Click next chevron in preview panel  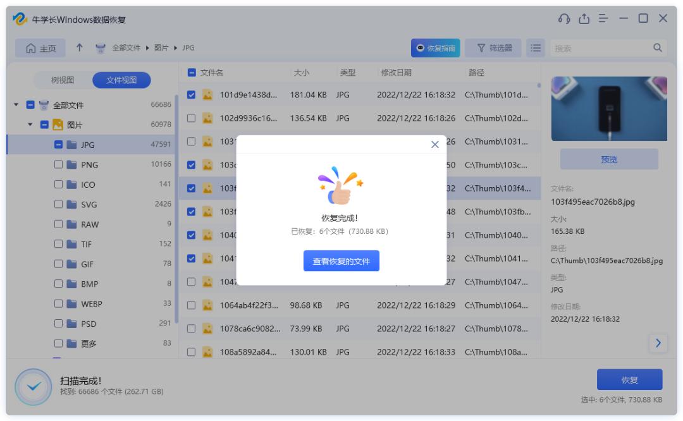[658, 343]
